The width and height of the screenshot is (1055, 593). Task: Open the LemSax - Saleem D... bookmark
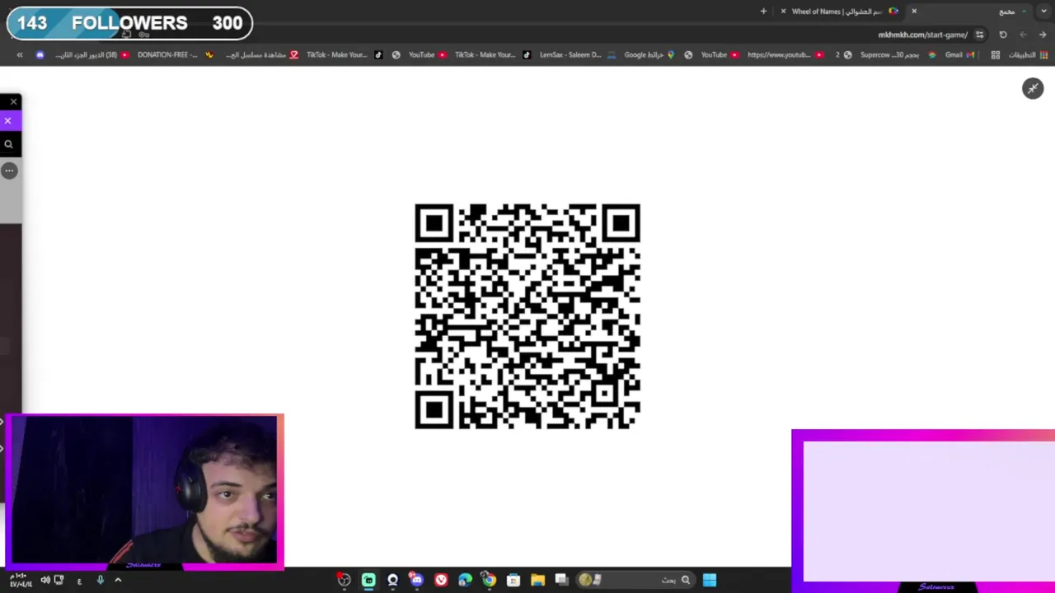pyautogui.click(x=577, y=55)
